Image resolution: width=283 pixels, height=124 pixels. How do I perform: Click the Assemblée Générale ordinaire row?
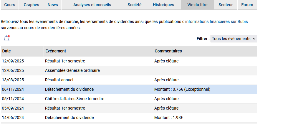tap(129, 70)
